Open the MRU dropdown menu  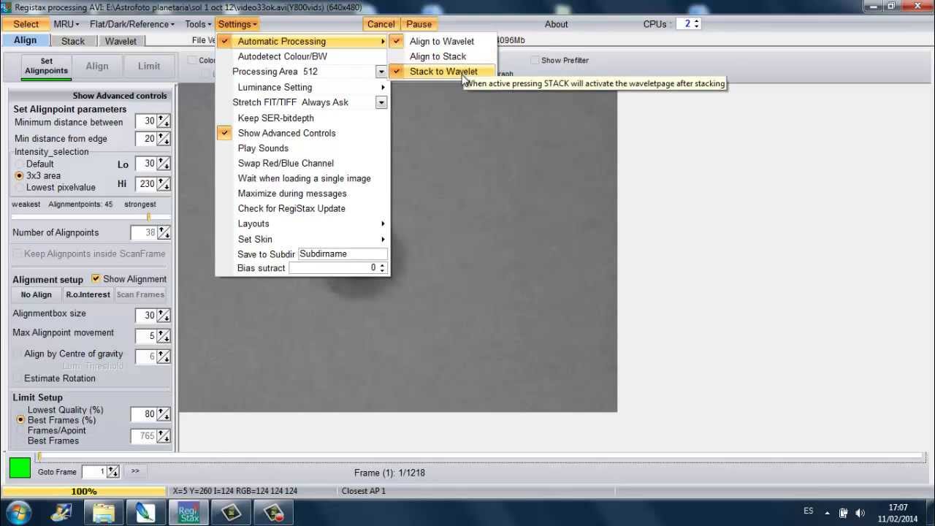pos(66,24)
